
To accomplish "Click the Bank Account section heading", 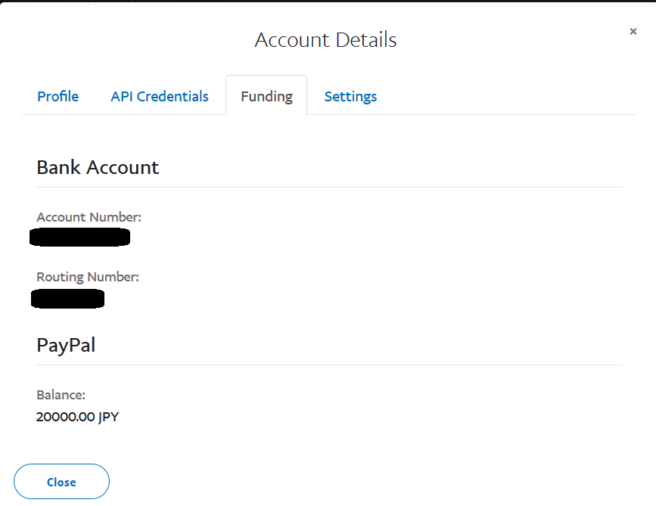I will 98,167.
